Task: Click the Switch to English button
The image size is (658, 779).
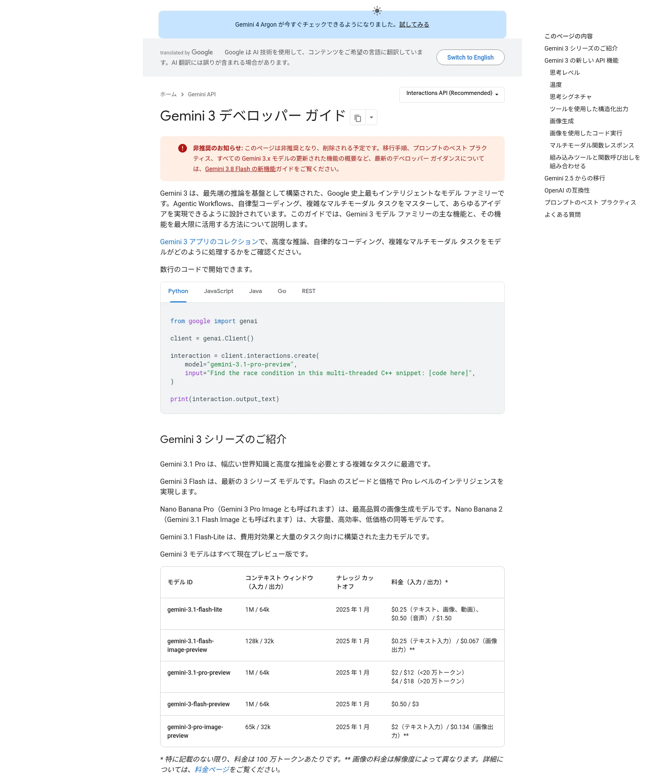Action: pyautogui.click(x=470, y=57)
